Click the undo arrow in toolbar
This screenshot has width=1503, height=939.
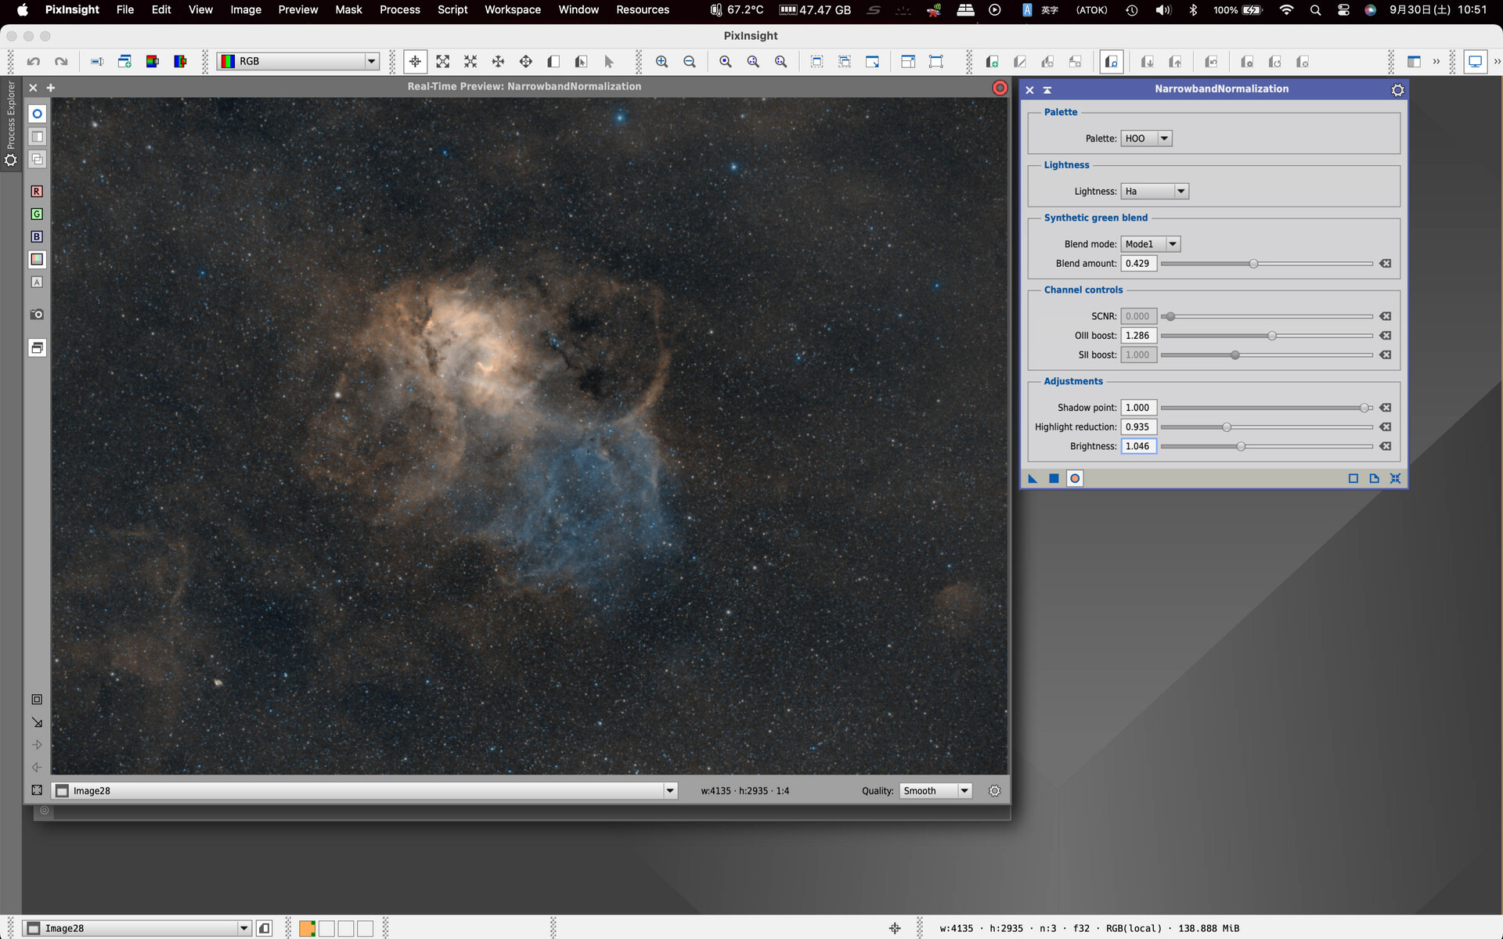[33, 62]
